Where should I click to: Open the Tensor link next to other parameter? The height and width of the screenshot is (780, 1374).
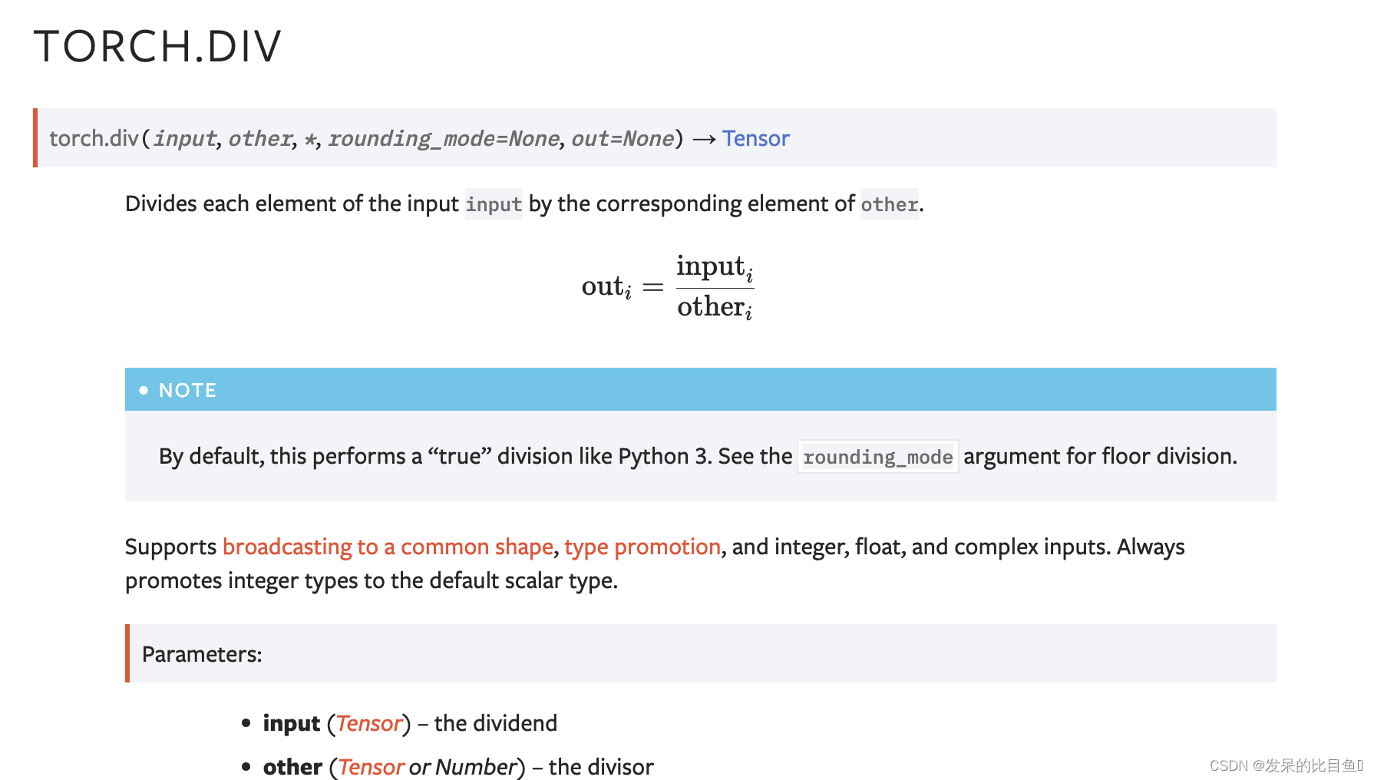[371, 766]
